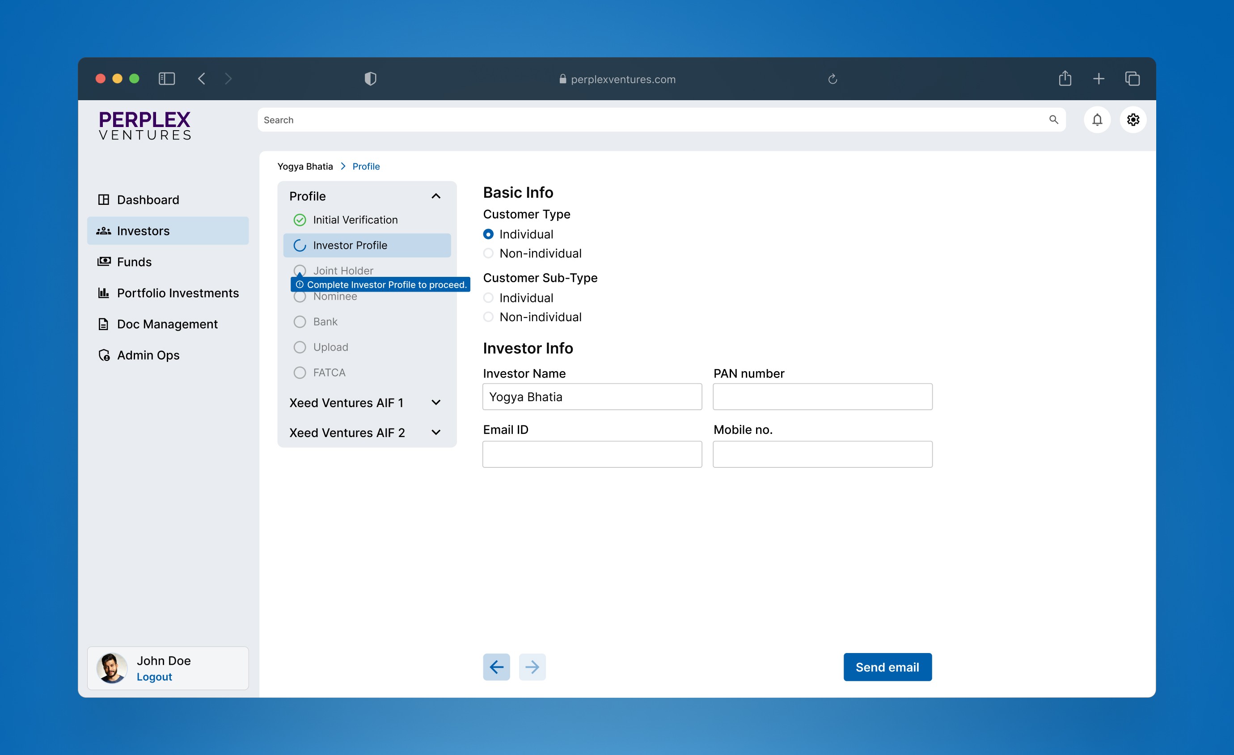Select Non-individual customer type

click(x=488, y=254)
